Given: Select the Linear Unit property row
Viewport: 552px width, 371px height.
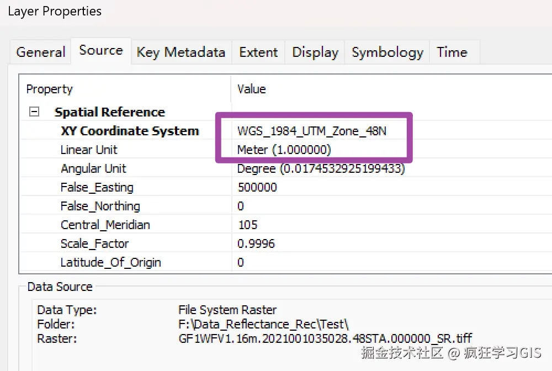Looking at the screenshot, I should [x=89, y=150].
